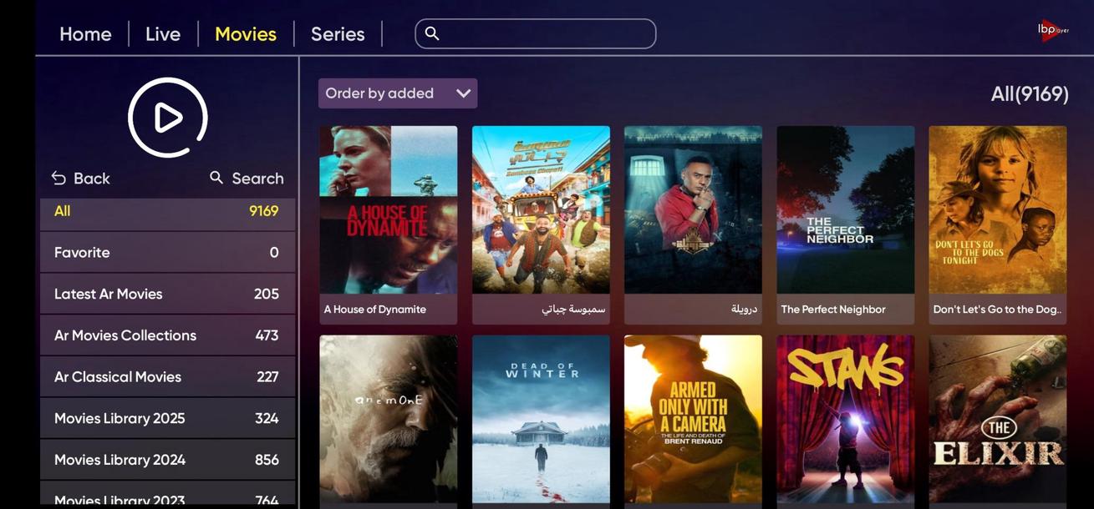Select the Dead of Winter poster
Image resolution: width=1094 pixels, height=509 pixels.
(x=541, y=420)
